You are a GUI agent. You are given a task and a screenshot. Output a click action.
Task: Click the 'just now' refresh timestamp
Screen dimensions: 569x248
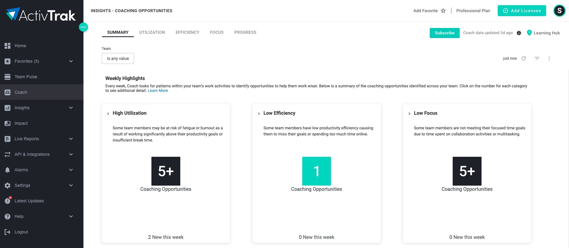click(510, 58)
